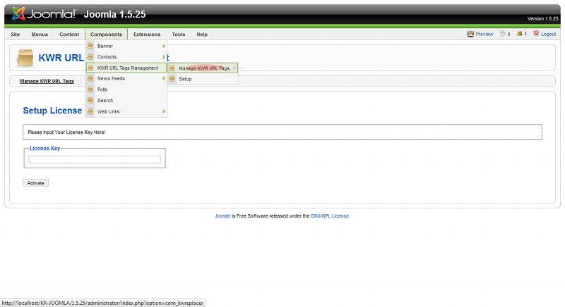
Task: Click the Banner menu item icon
Action: (90, 46)
